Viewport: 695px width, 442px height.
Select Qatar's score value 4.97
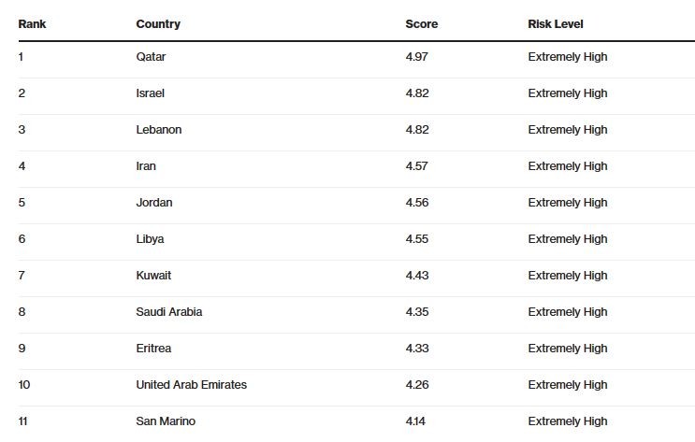coord(416,57)
